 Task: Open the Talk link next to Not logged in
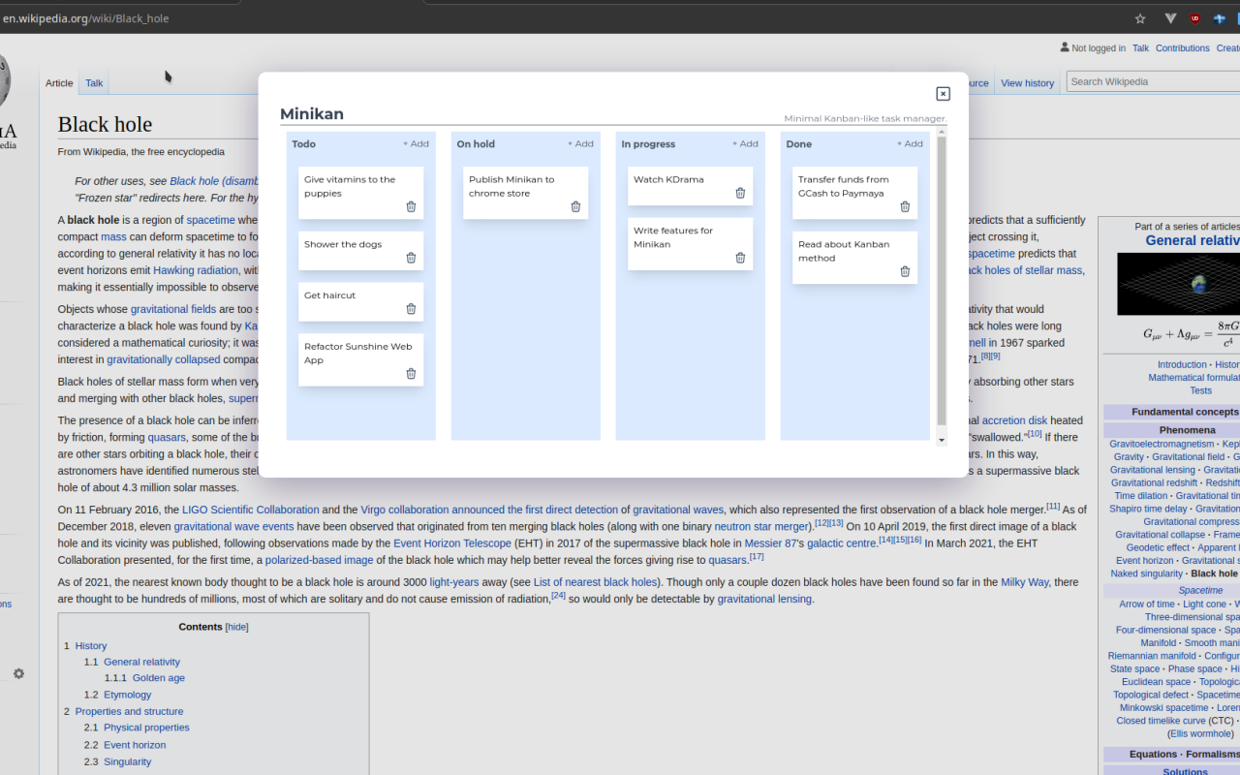click(1140, 48)
